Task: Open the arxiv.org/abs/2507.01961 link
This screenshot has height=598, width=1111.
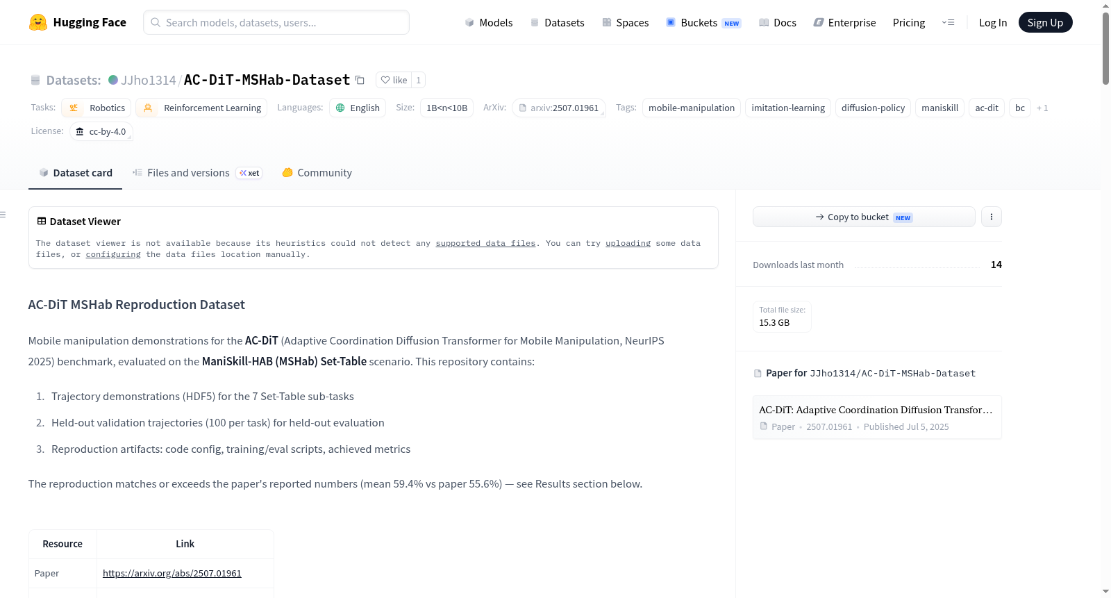Action: coord(172,573)
